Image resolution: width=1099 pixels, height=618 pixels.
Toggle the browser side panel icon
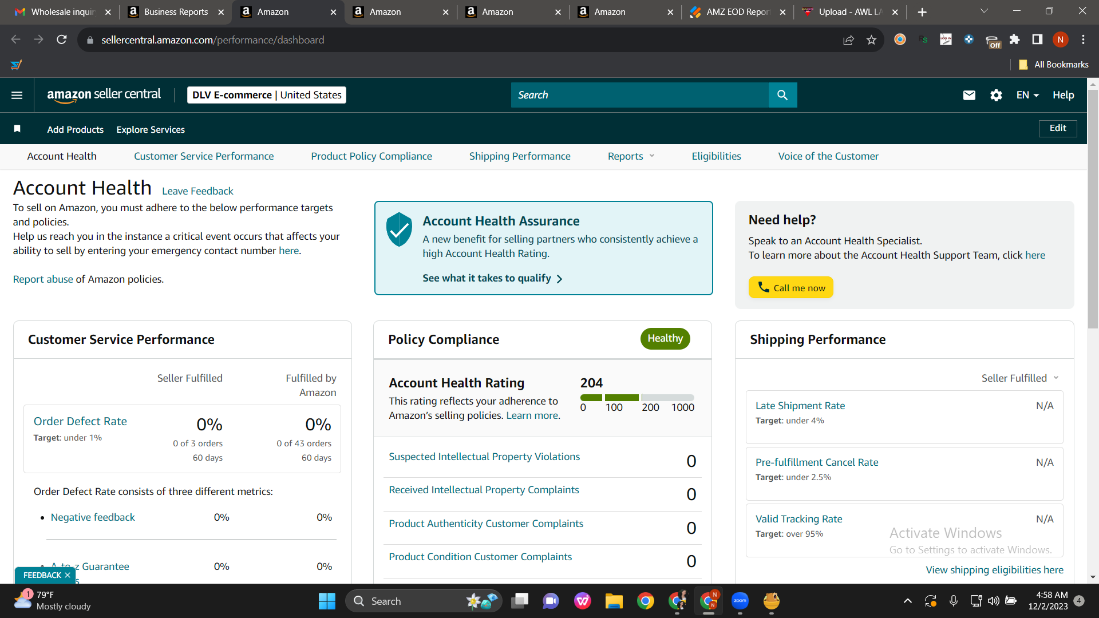pyautogui.click(x=1037, y=39)
